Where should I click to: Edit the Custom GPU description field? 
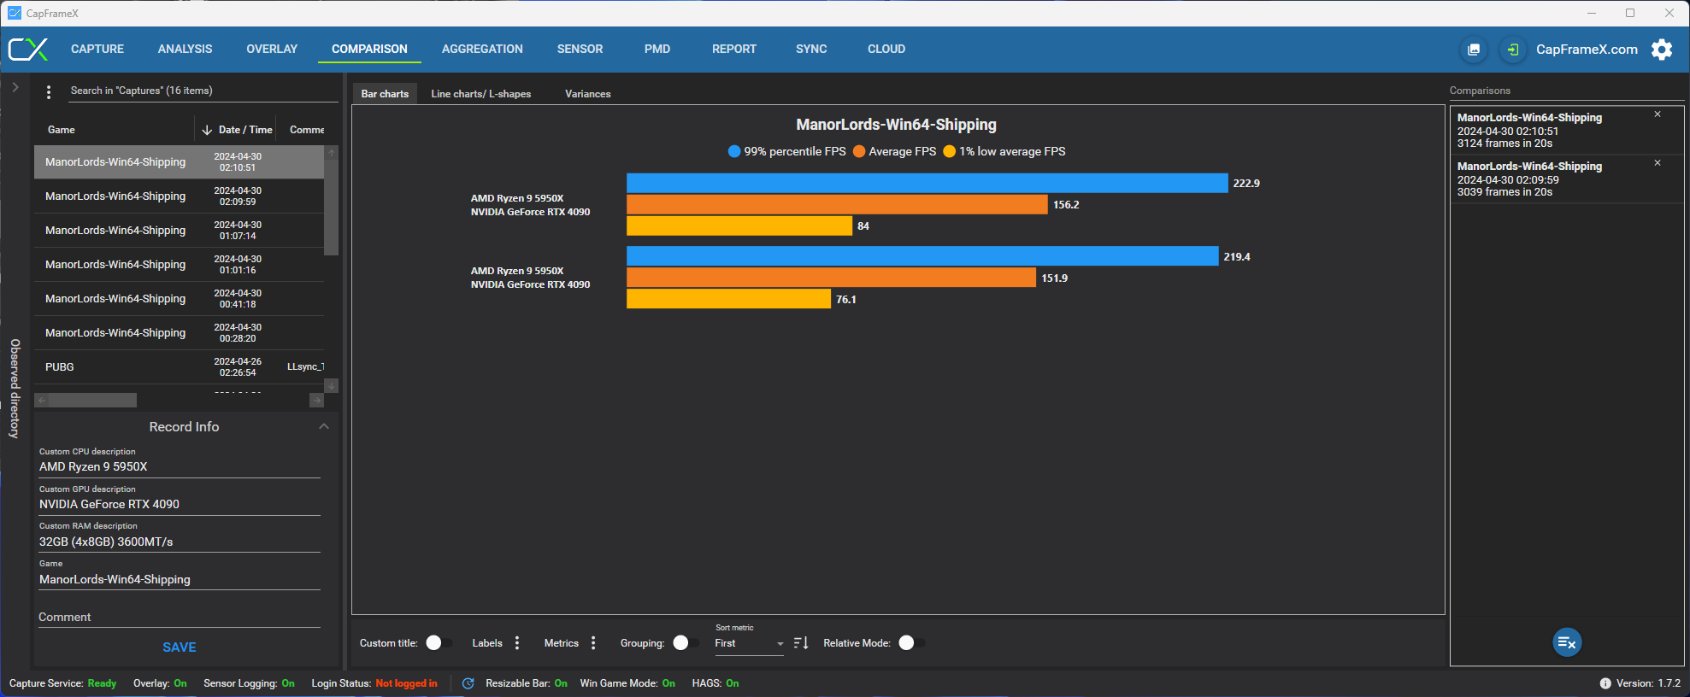(180, 505)
